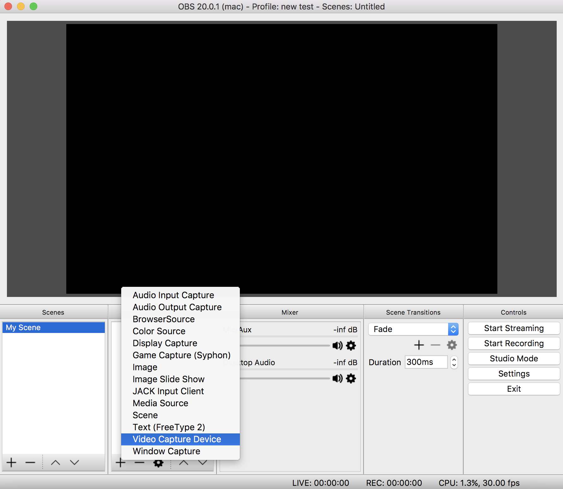The width and height of the screenshot is (563, 489).
Task: Decrease transition duration stepper down
Action: [x=454, y=365]
